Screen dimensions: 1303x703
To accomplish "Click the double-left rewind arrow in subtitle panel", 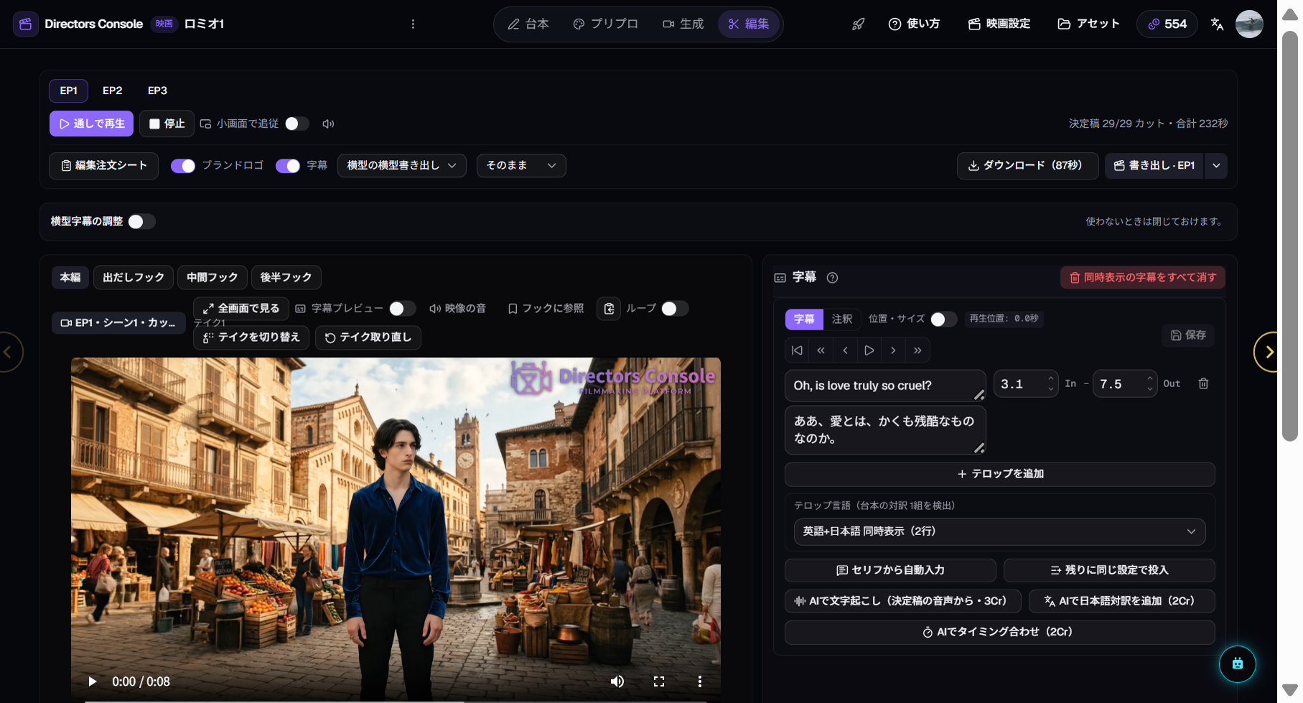I will point(821,350).
